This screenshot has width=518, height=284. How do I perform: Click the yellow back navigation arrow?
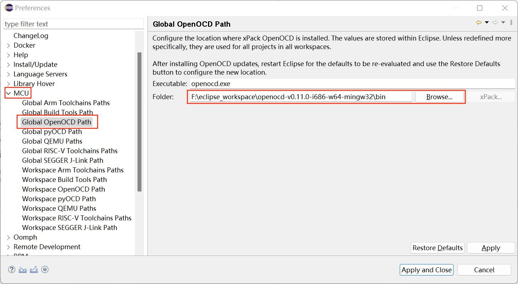click(478, 23)
